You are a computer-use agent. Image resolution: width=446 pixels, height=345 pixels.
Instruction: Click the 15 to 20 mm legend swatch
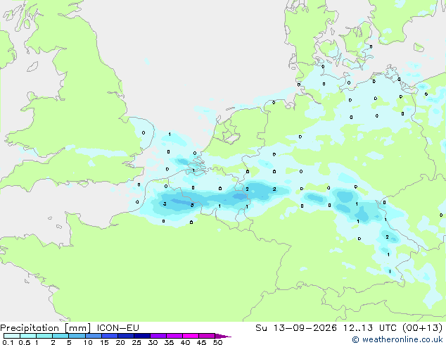[110, 336]
